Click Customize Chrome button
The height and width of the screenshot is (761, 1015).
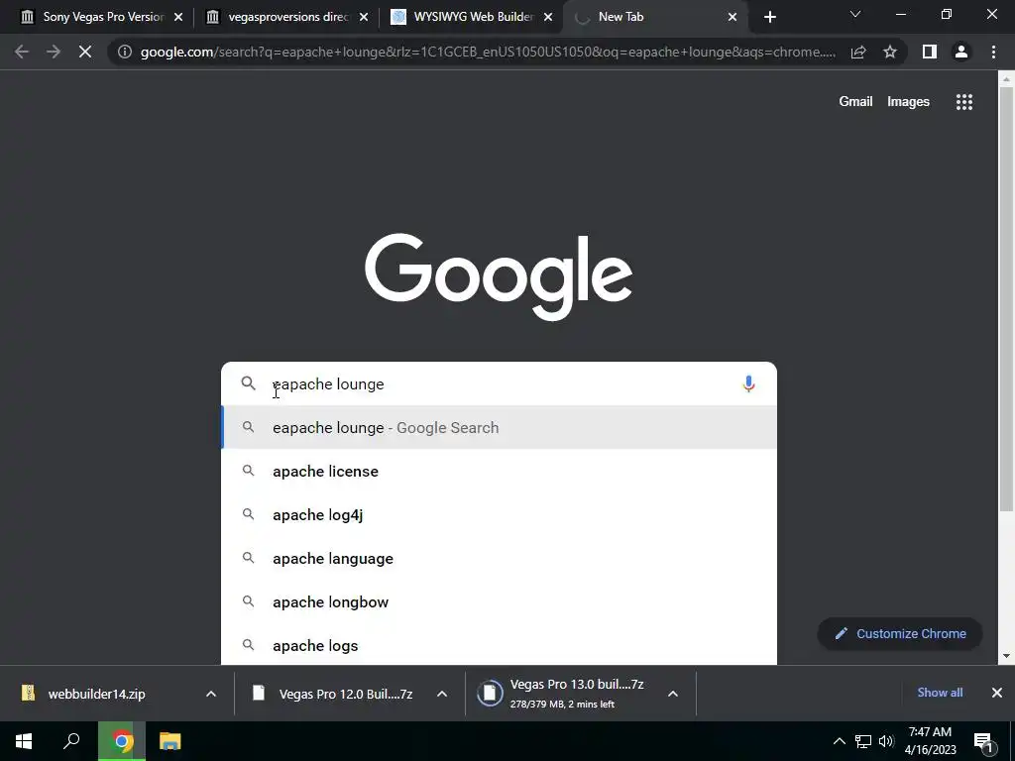pos(900,633)
